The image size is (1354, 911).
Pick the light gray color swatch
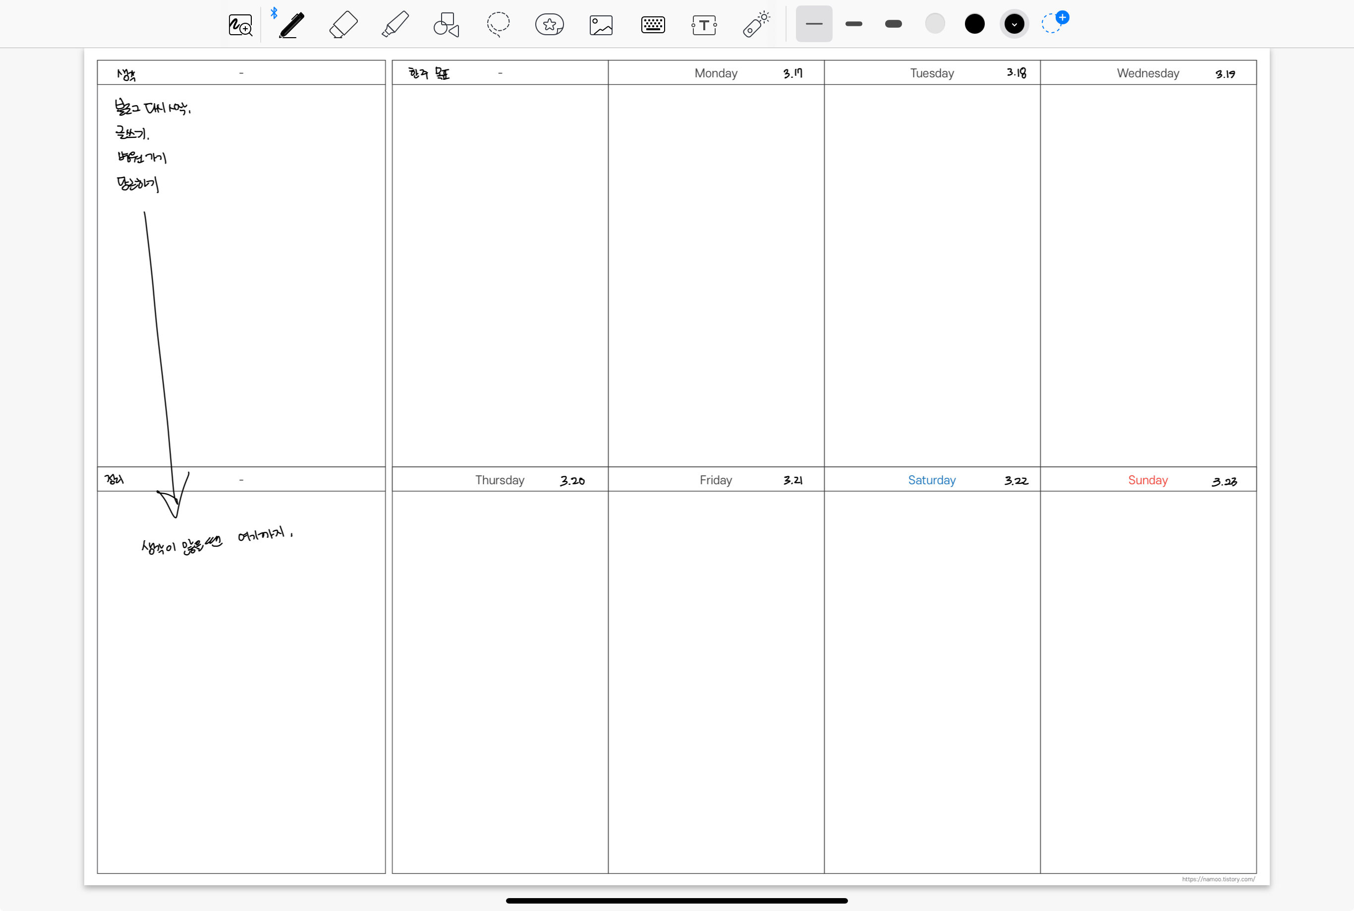tap(935, 24)
